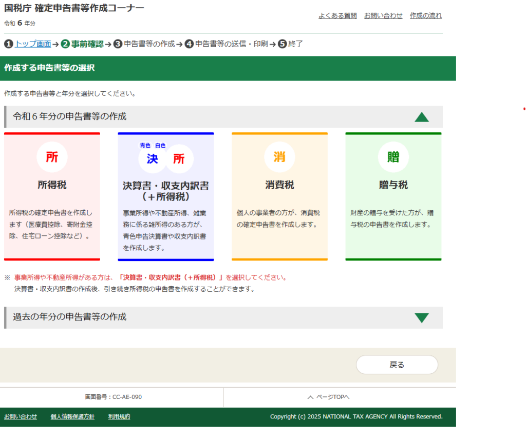Open 個人情報保護方針 footer link
Image resolution: width=526 pixels, height=440 pixels.
pyautogui.click(x=72, y=416)
